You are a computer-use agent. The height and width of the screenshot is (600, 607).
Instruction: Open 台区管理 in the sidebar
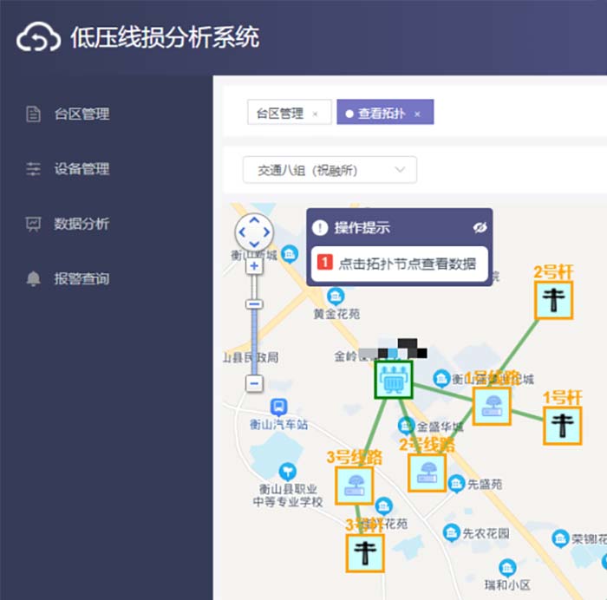82,114
